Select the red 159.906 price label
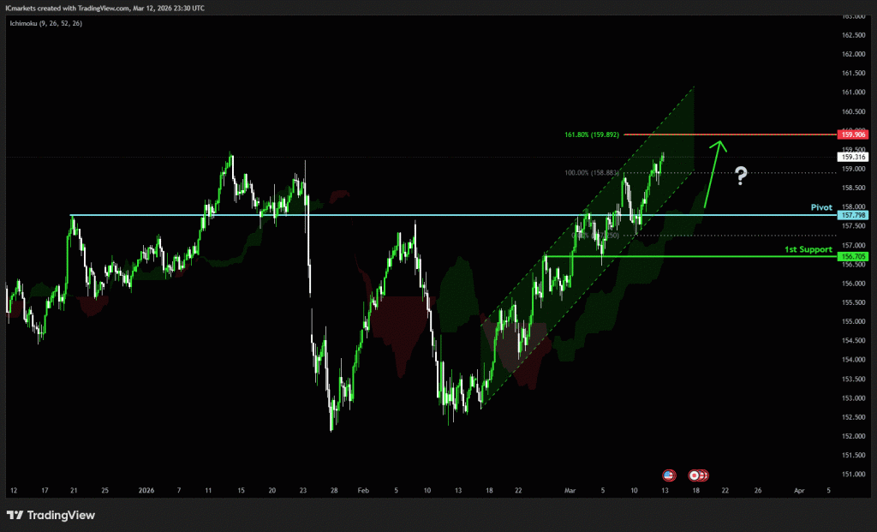The height and width of the screenshot is (532, 877). 854,134
